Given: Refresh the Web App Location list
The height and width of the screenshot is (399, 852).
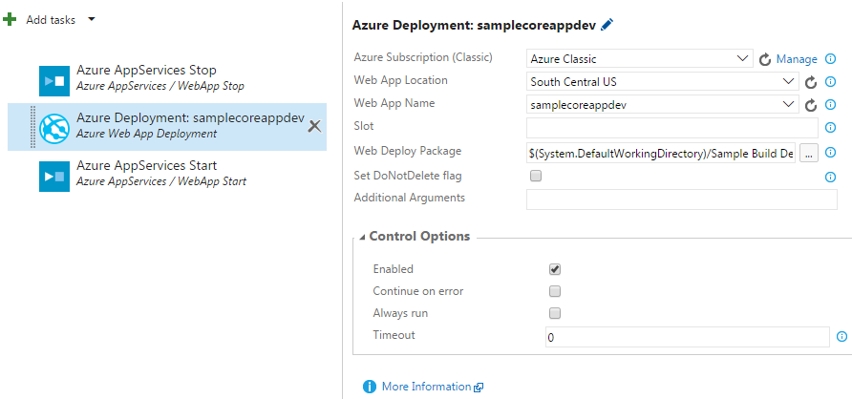Looking at the screenshot, I should click(811, 82).
